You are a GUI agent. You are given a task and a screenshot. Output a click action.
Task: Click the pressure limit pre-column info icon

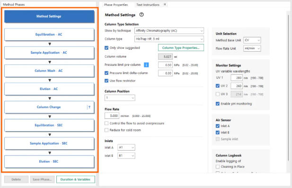tap(146, 65)
